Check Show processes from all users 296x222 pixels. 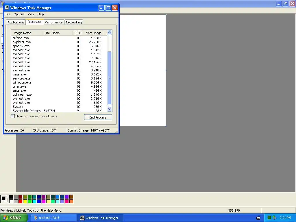click(x=13, y=116)
